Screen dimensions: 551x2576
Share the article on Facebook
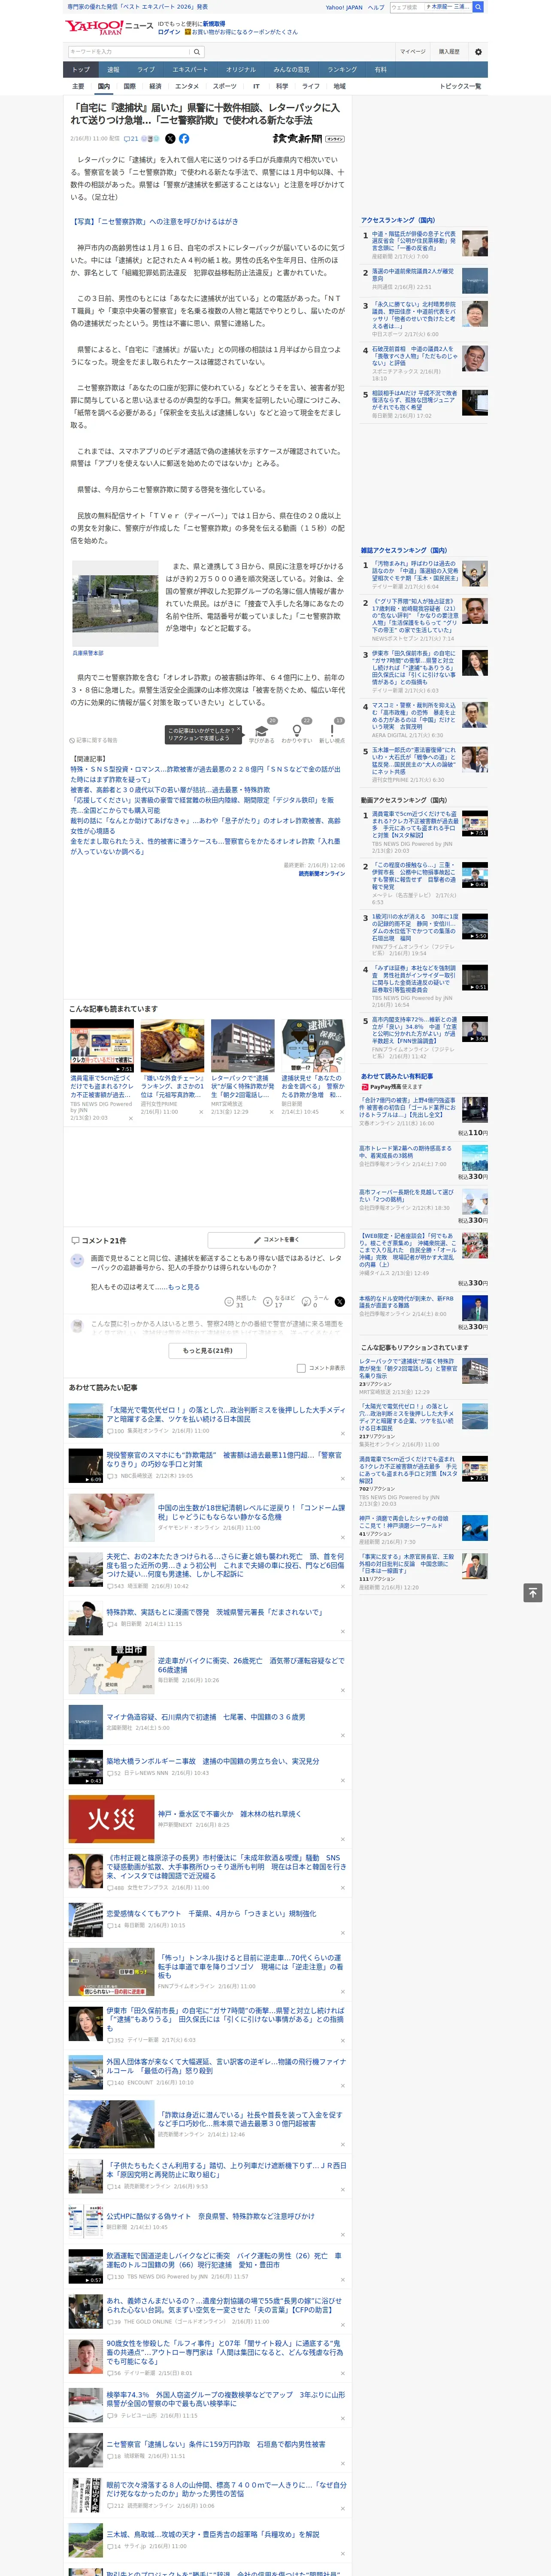click(184, 139)
